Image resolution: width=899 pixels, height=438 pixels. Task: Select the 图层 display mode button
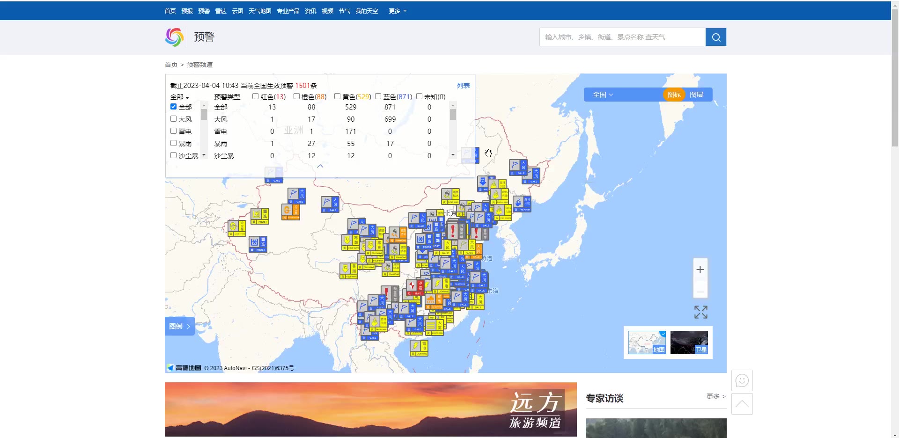tap(696, 95)
